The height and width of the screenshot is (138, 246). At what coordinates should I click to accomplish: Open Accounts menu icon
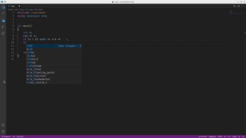[x=3, y=125]
